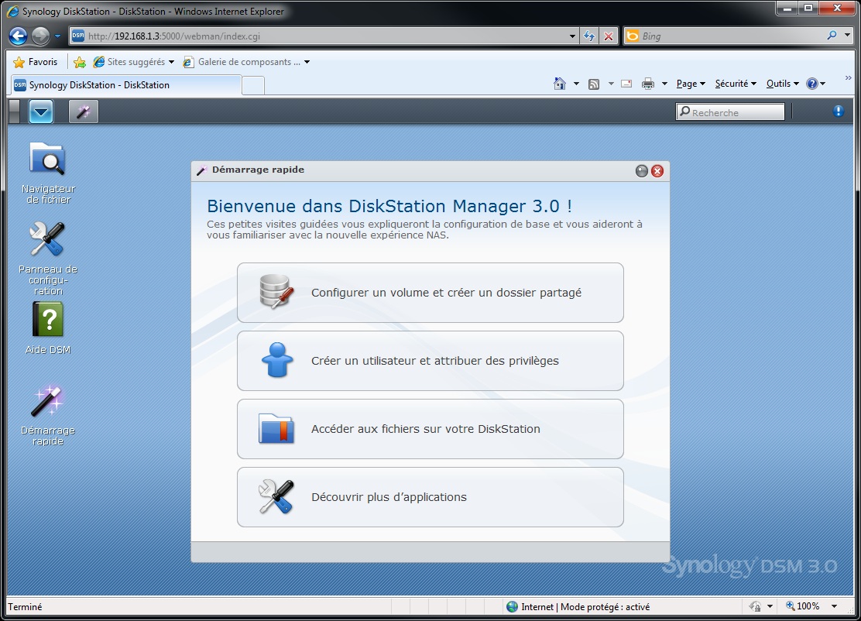The image size is (861, 621).
Task: Click the Bing search magnifier icon
Action: tap(832, 36)
